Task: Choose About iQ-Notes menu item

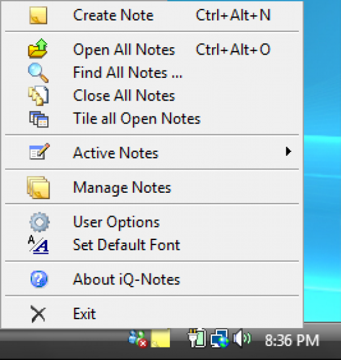Action: [126, 279]
